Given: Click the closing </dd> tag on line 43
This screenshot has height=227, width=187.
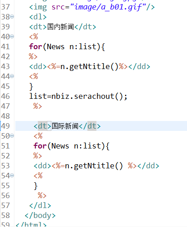Looking at the screenshot, I should point(139,66).
